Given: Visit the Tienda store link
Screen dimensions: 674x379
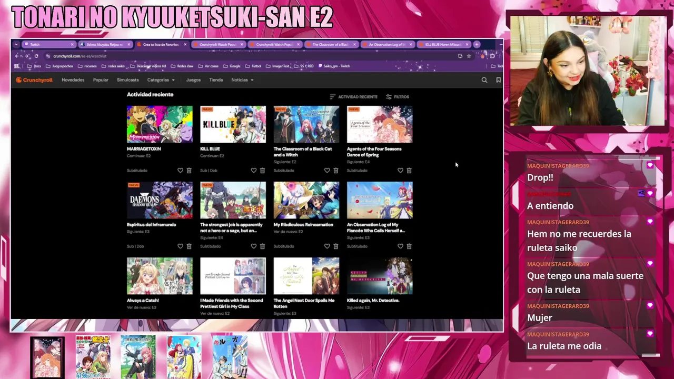Looking at the screenshot, I should [216, 80].
